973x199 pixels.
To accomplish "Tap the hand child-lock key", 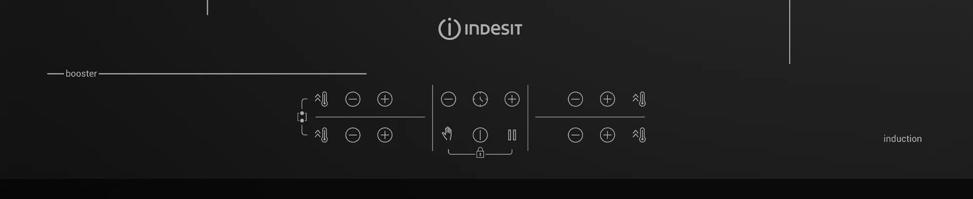I will tap(447, 134).
